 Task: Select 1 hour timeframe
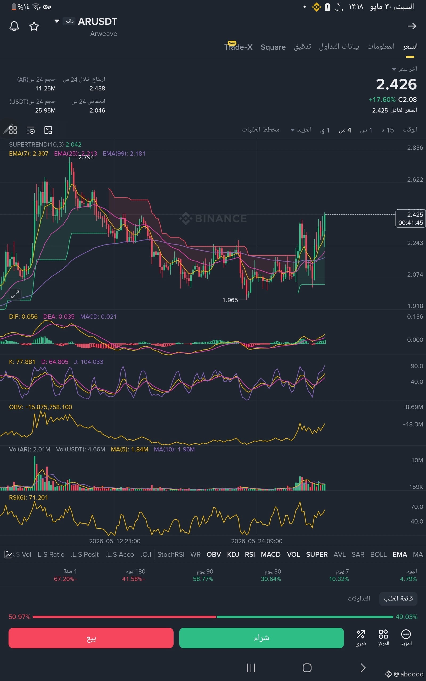(366, 130)
